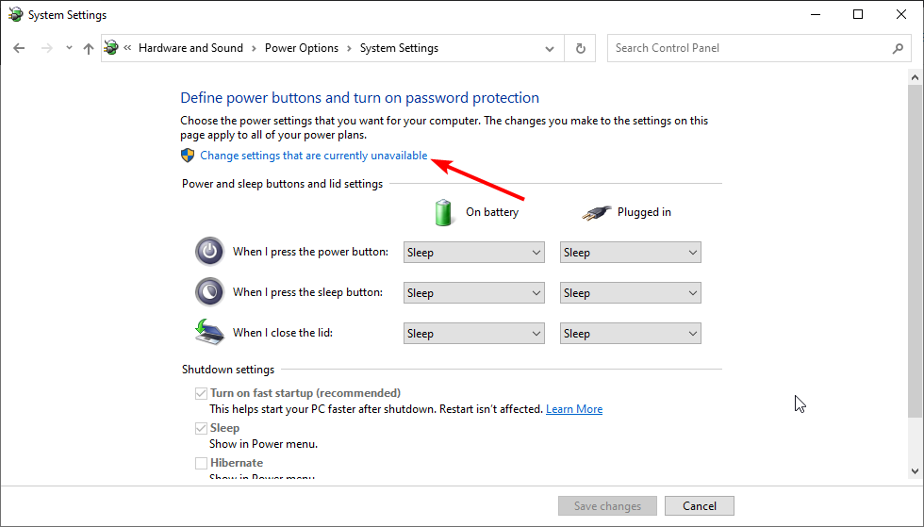924x527 pixels.
Task: Open the Learn More link
Action: pyautogui.click(x=574, y=409)
